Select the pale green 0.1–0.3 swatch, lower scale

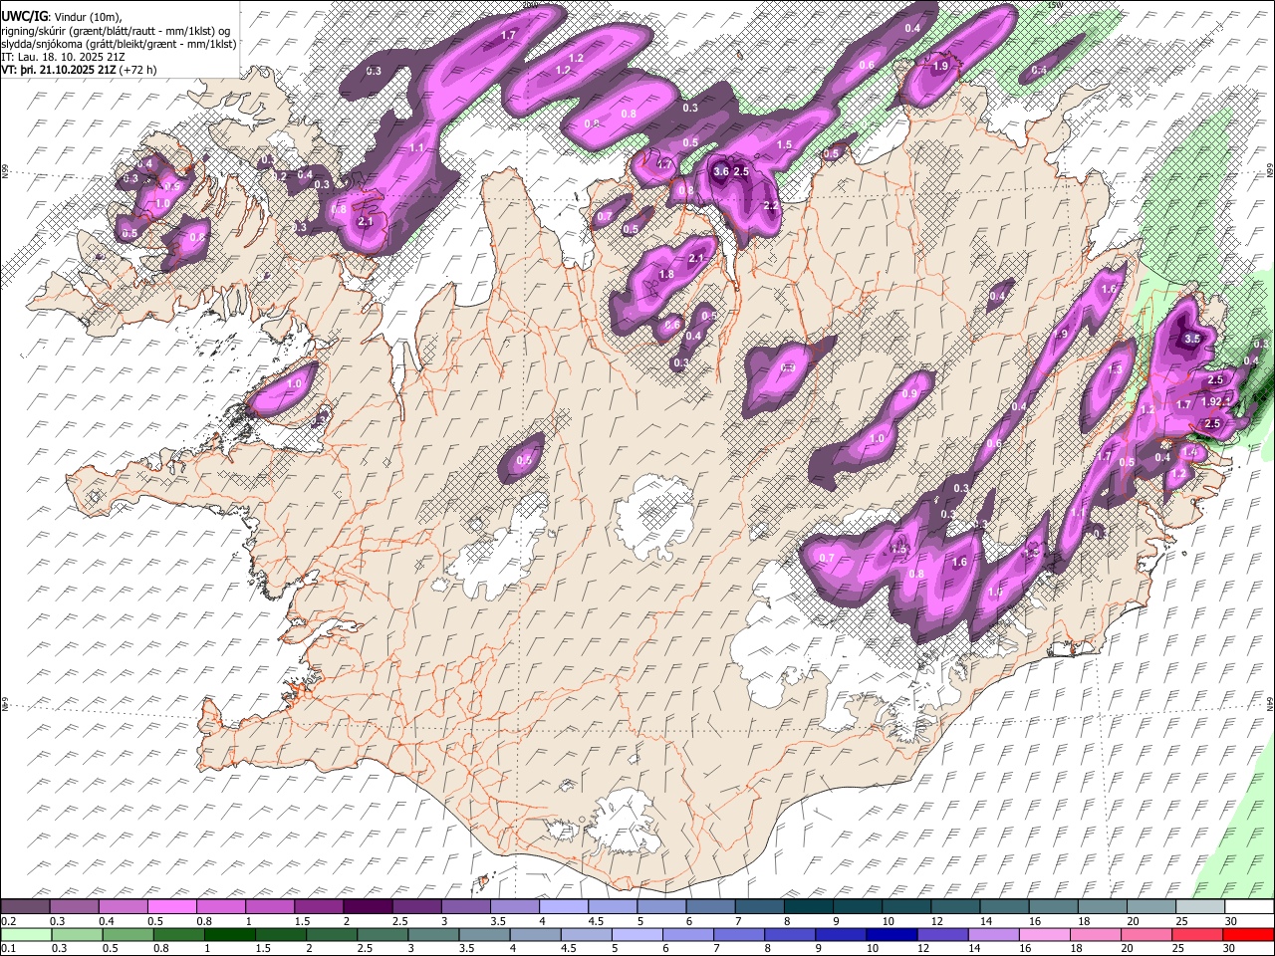point(26,934)
